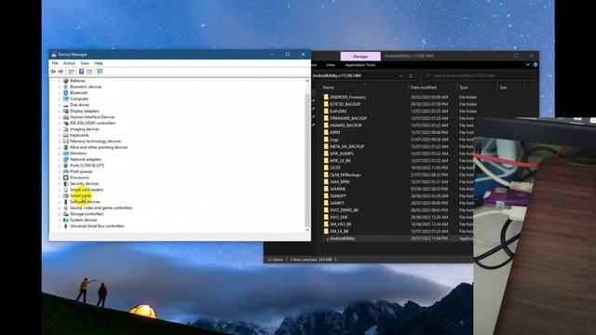Click the Sound, video and game controllers icon
The height and width of the screenshot is (335, 596).
[x=66, y=208]
